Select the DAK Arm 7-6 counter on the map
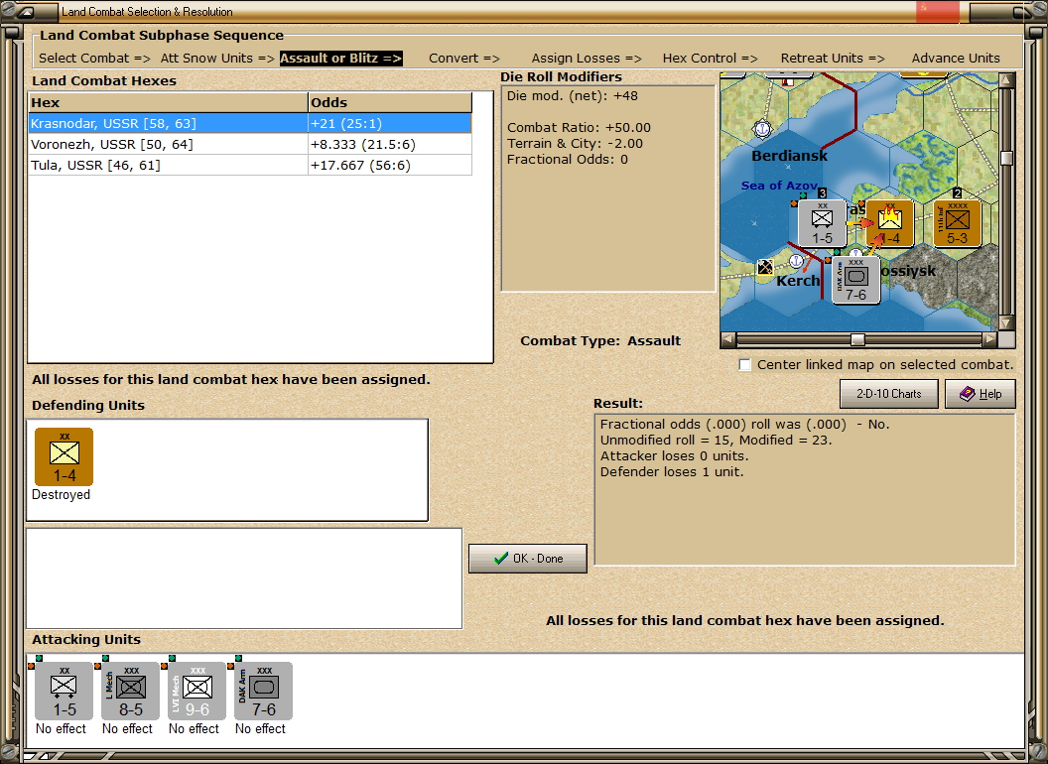The height and width of the screenshot is (764, 1048). (855, 280)
